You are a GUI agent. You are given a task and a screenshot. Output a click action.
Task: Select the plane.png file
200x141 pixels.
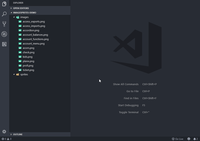(x=28, y=61)
